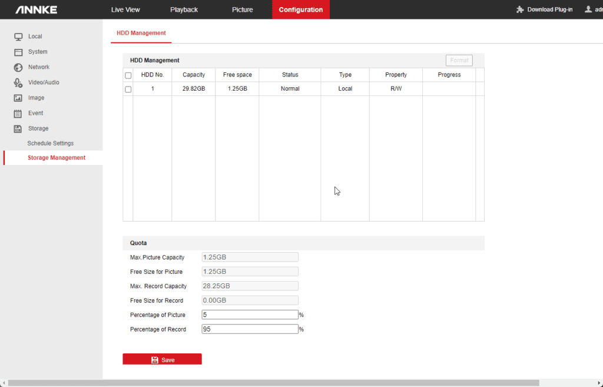The image size is (603, 387).
Task: Click the horizontal scrollbar at the bottom
Action: tap(273, 383)
